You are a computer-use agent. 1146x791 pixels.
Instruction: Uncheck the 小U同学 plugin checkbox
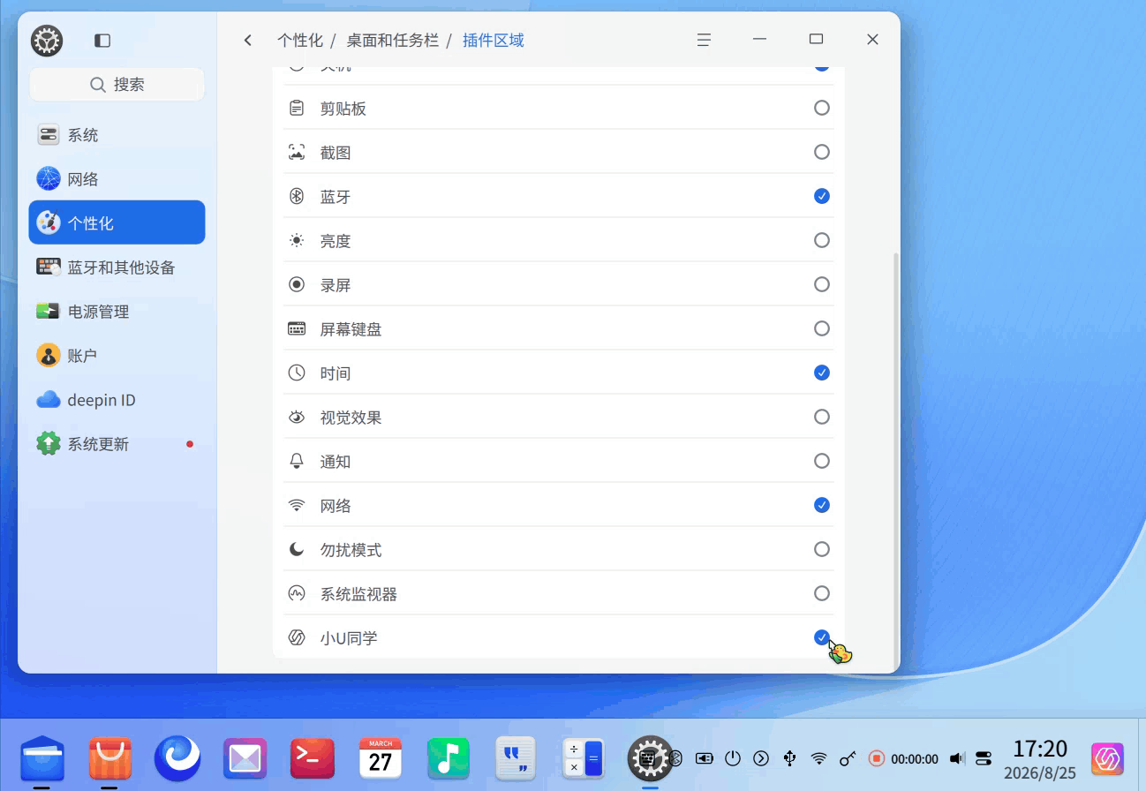pos(822,637)
